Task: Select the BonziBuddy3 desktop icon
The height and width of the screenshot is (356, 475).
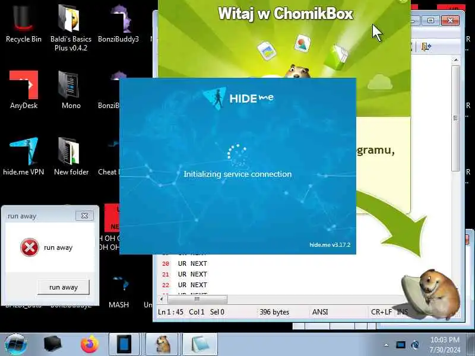Action: click(x=118, y=24)
